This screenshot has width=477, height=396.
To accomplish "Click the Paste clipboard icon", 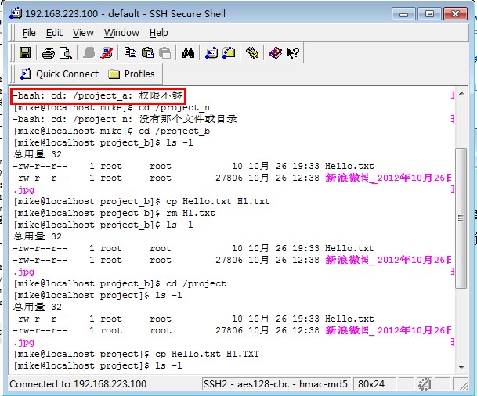I will (x=147, y=52).
